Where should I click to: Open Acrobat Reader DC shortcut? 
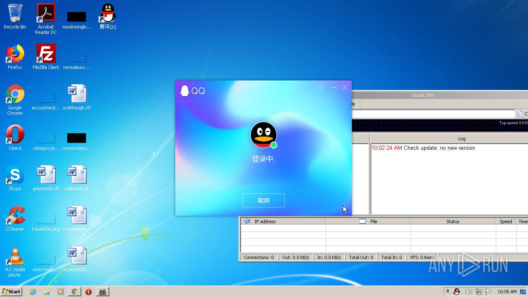46,19
